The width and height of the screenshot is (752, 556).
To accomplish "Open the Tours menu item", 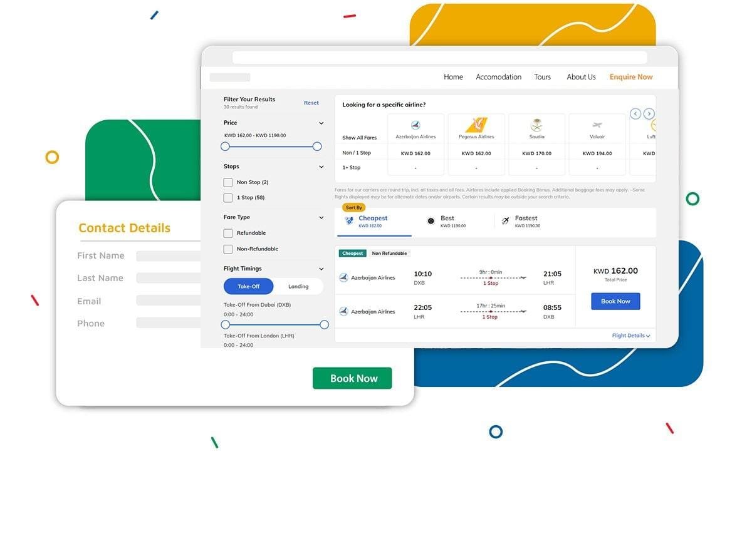I will [542, 77].
